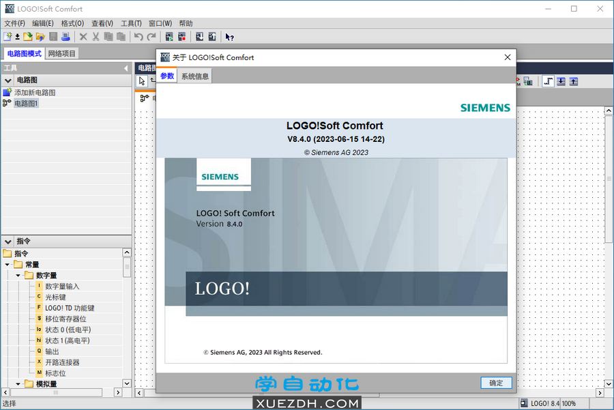The width and height of the screenshot is (614, 410).
Task: Click the Copy toolbar icon
Action: tap(108, 37)
